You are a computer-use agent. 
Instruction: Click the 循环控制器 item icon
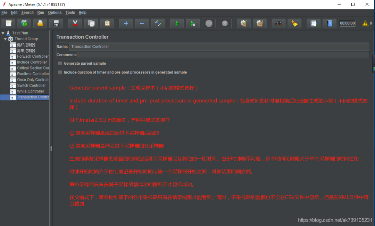pos(13,45)
